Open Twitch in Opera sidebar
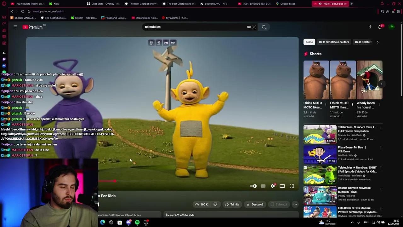This screenshot has width=403, height=227. click(4, 59)
